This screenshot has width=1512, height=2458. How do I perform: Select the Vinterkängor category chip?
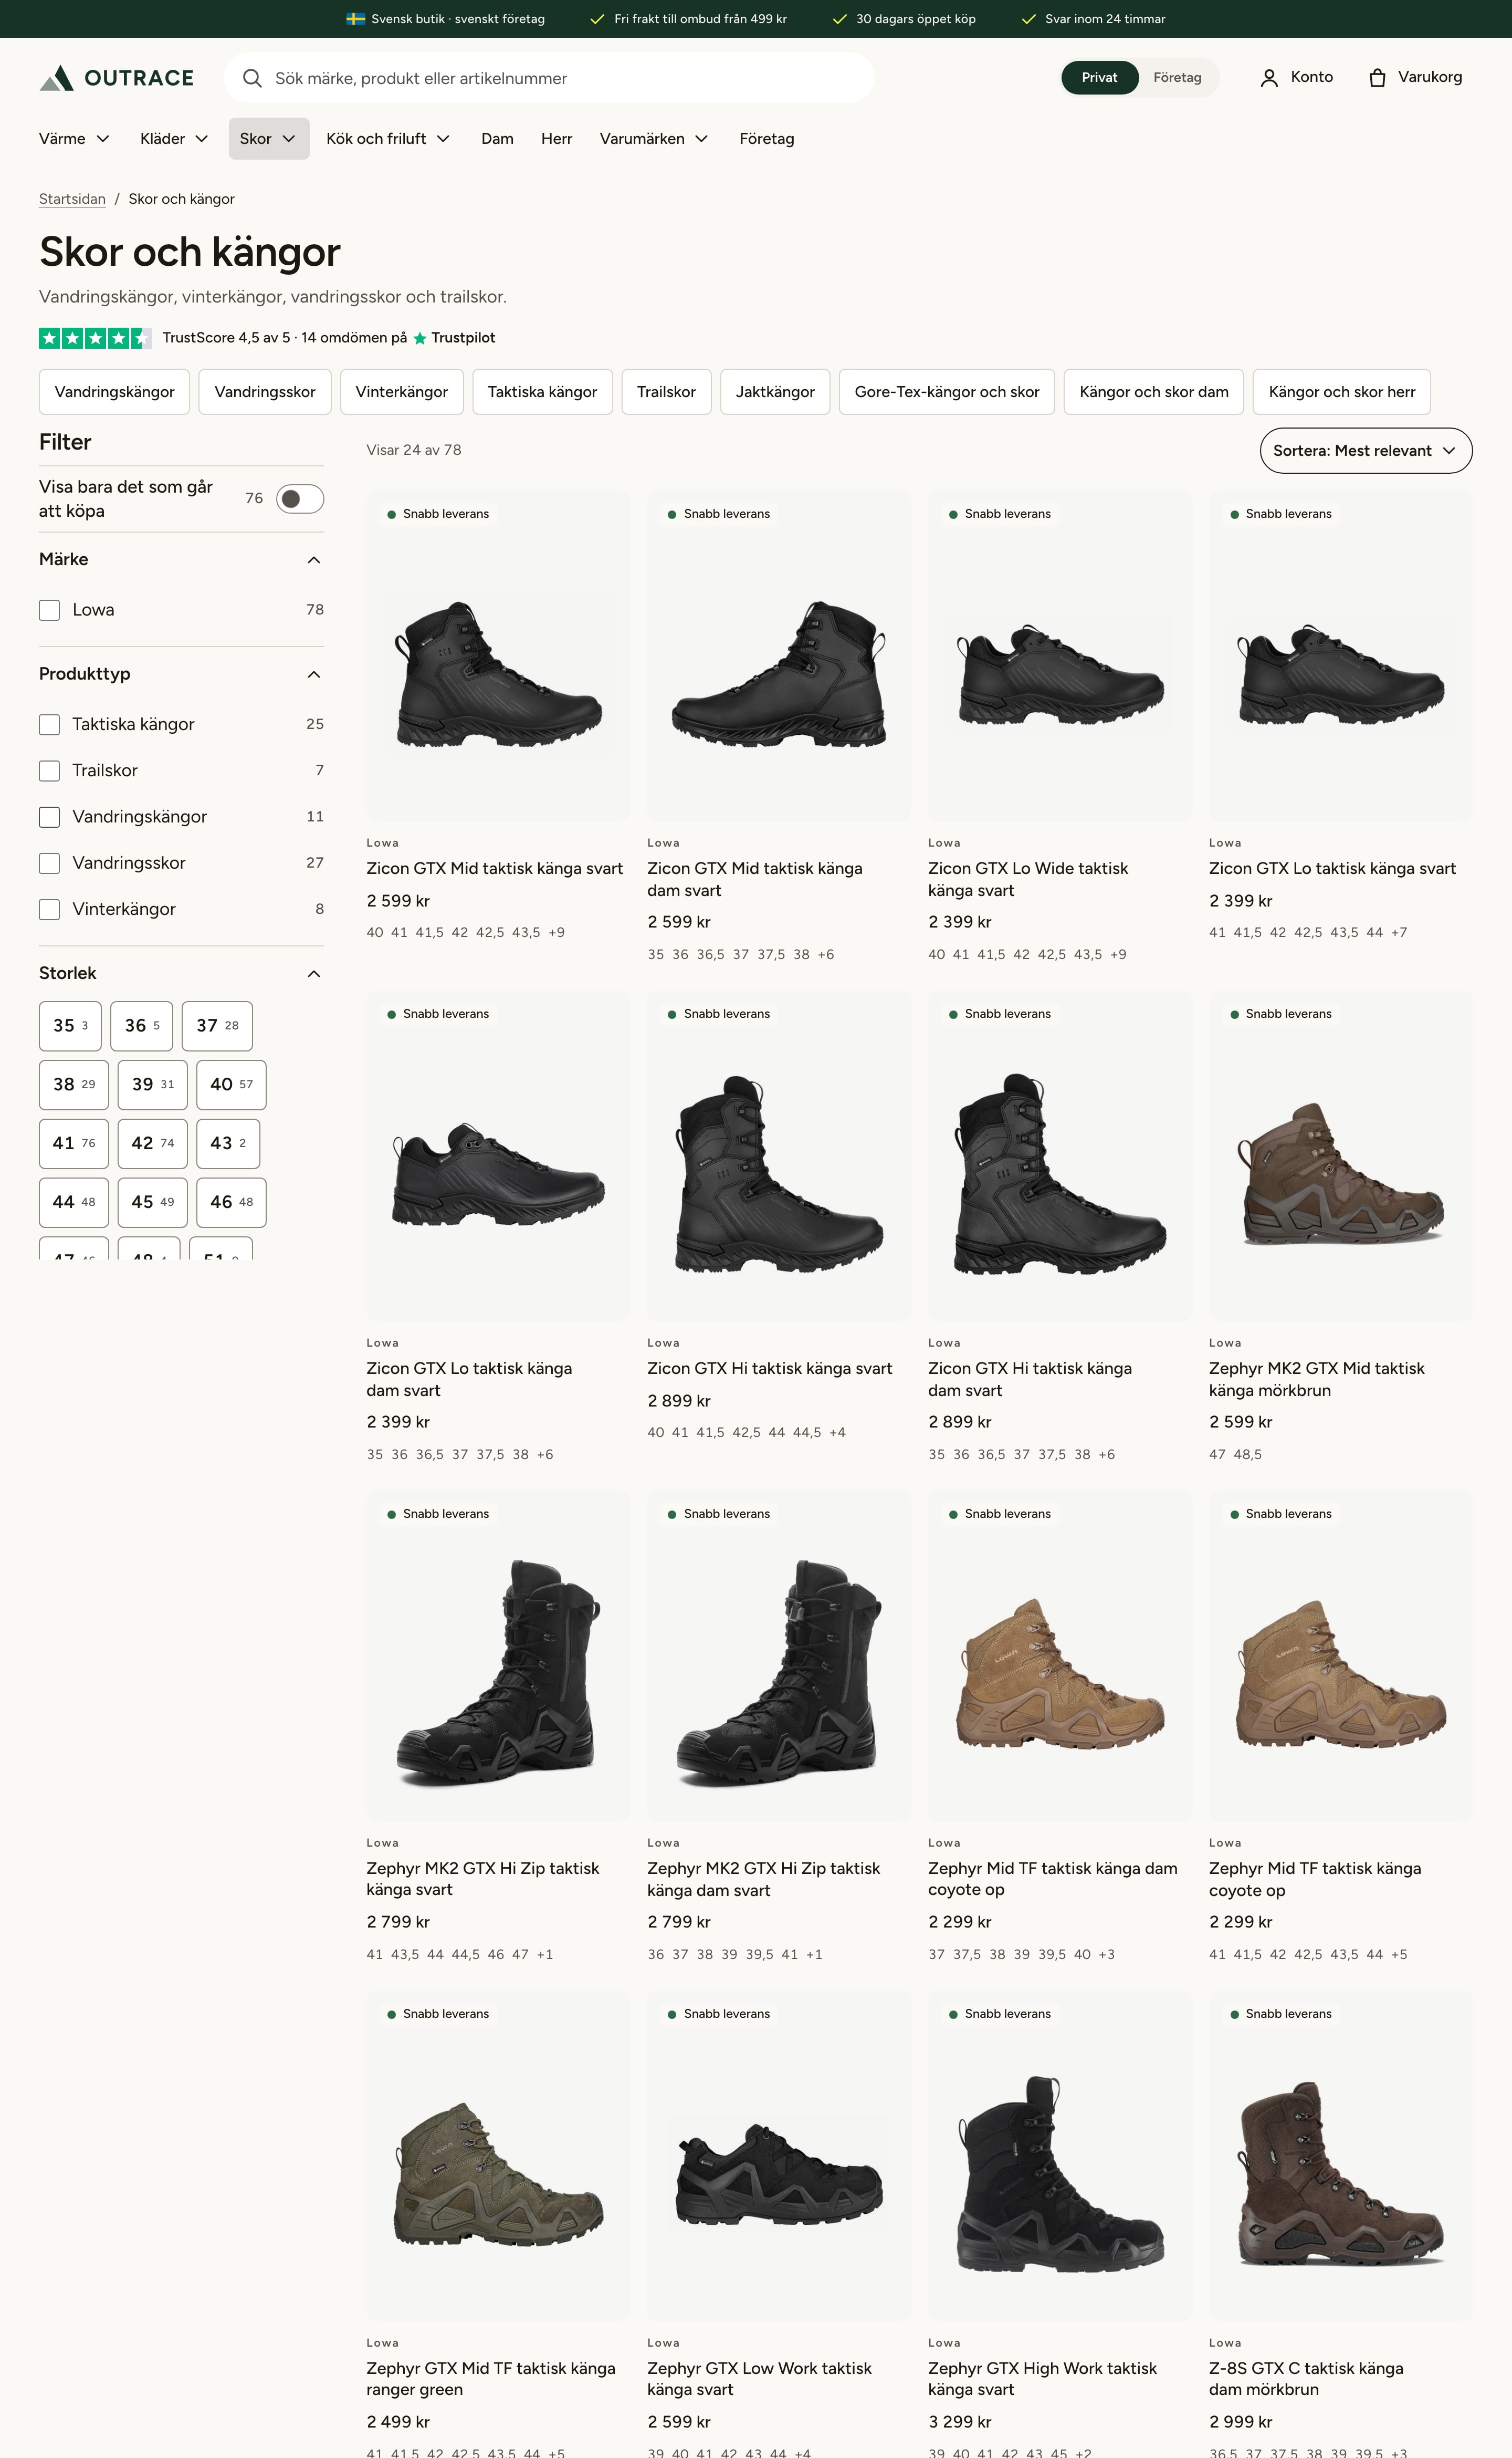point(401,391)
